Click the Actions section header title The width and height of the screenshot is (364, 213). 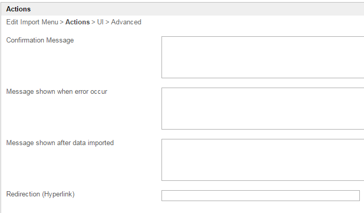pos(18,9)
